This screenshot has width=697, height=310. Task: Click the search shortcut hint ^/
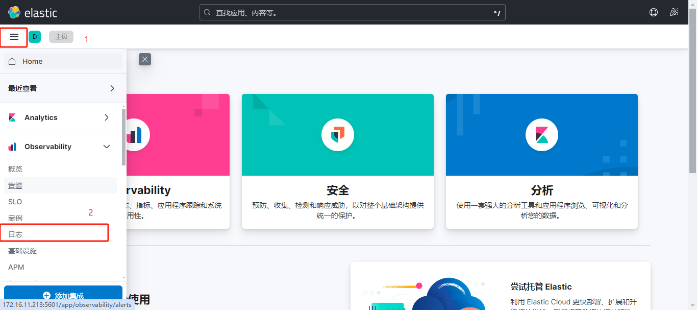(x=496, y=12)
